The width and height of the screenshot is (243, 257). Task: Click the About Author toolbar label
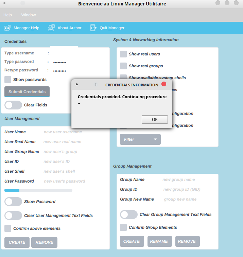[x=69, y=28]
